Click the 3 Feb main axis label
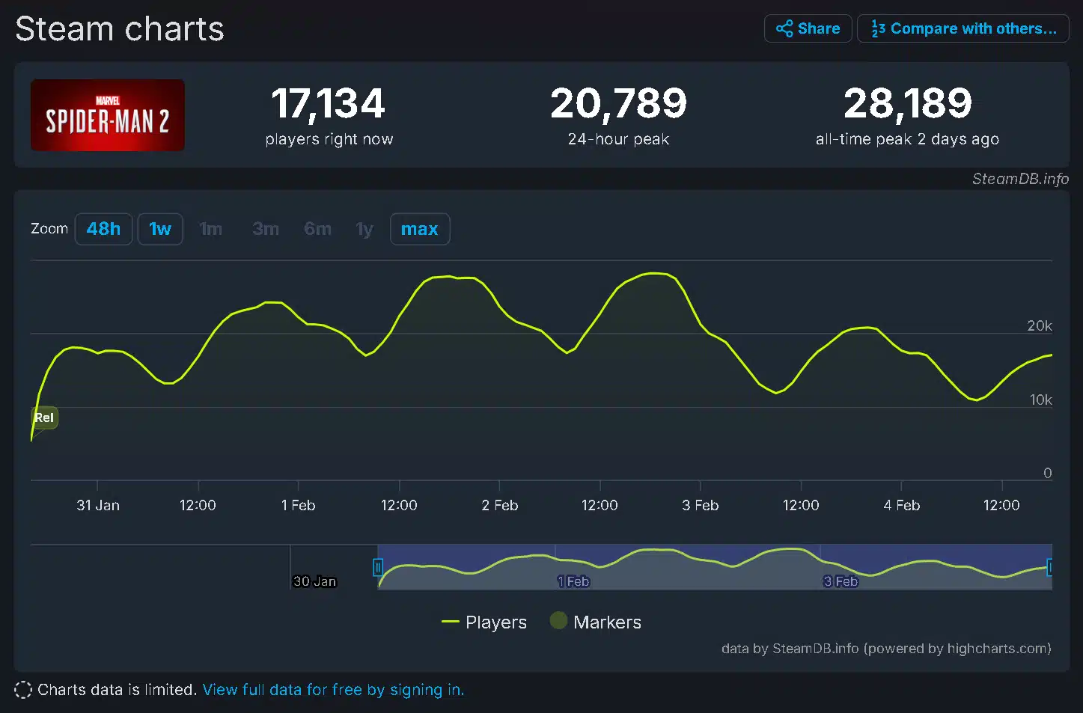The width and height of the screenshot is (1083, 713). click(700, 505)
